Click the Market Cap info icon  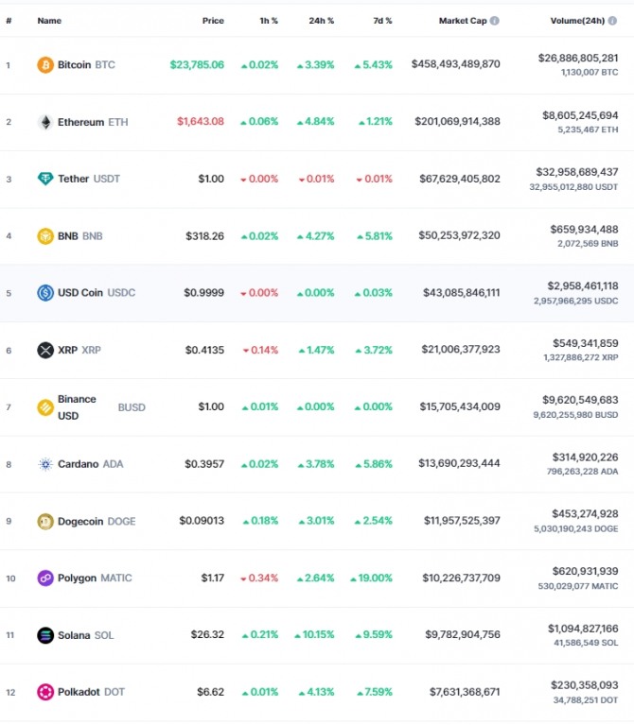click(494, 21)
